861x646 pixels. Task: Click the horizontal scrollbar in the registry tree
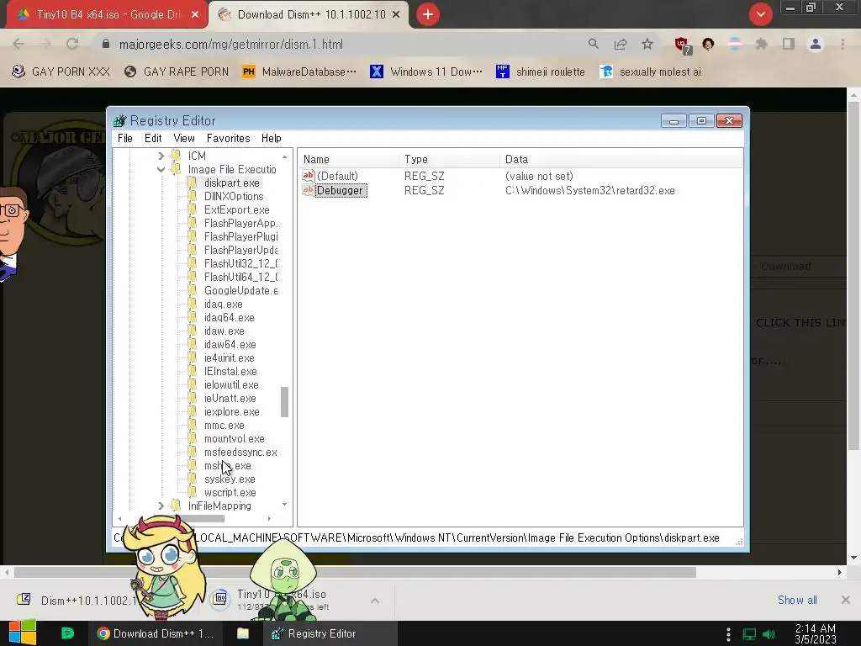(x=193, y=518)
